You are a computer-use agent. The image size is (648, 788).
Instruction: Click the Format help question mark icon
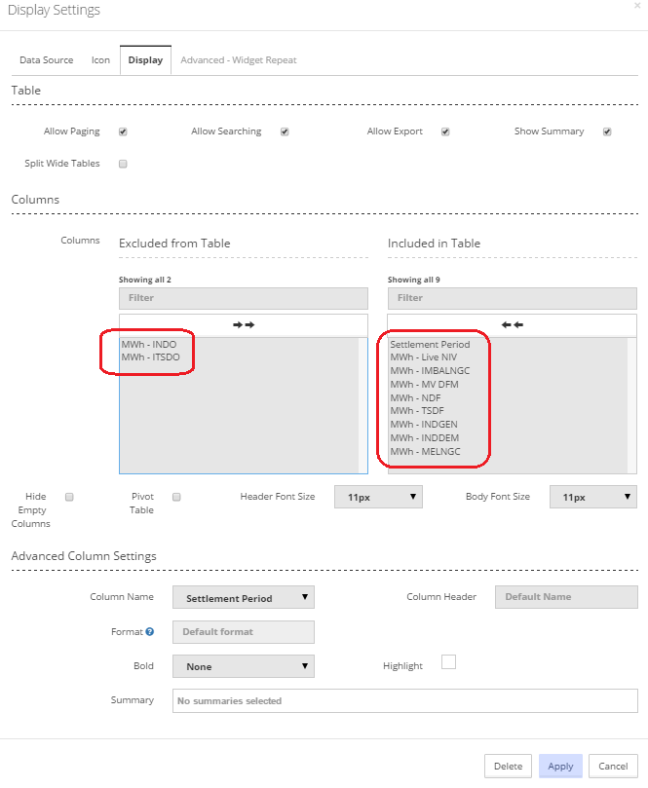click(150, 632)
